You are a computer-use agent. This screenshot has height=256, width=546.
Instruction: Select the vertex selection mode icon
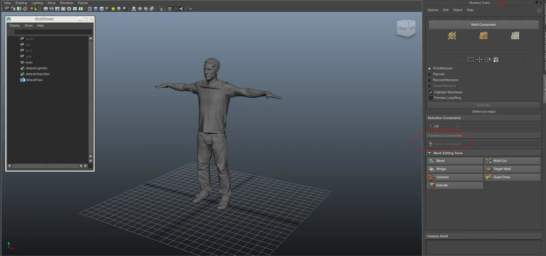452,35
